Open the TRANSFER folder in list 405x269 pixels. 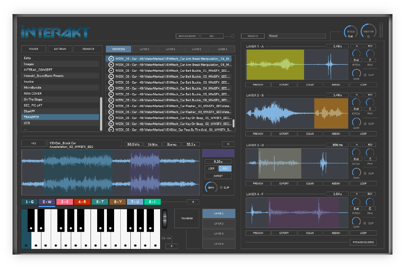[60, 117]
